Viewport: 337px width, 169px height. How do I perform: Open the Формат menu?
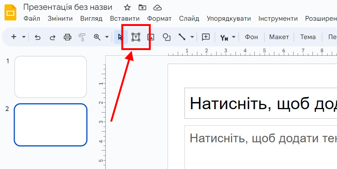(x=159, y=19)
